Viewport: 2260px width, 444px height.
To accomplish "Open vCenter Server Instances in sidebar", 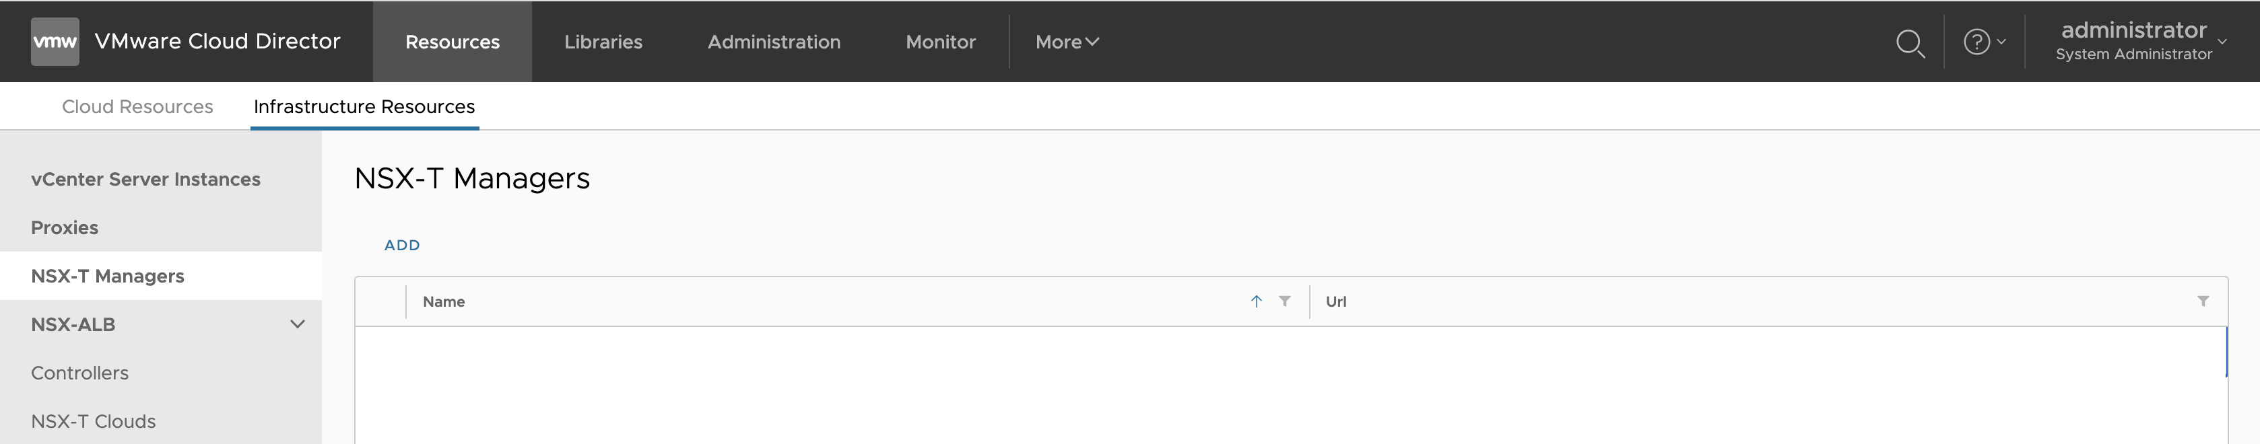I will (x=145, y=180).
